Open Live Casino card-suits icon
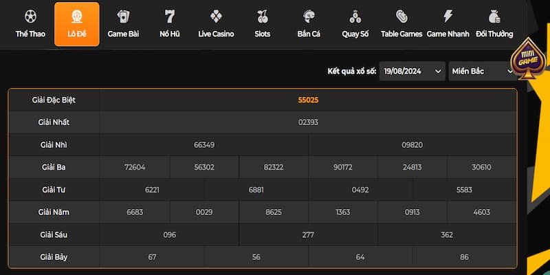Screen dimensions: 550x275 216,16
